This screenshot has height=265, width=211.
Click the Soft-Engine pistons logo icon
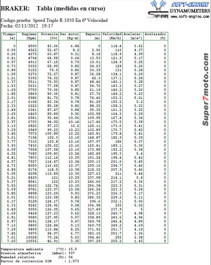(158, 9)
